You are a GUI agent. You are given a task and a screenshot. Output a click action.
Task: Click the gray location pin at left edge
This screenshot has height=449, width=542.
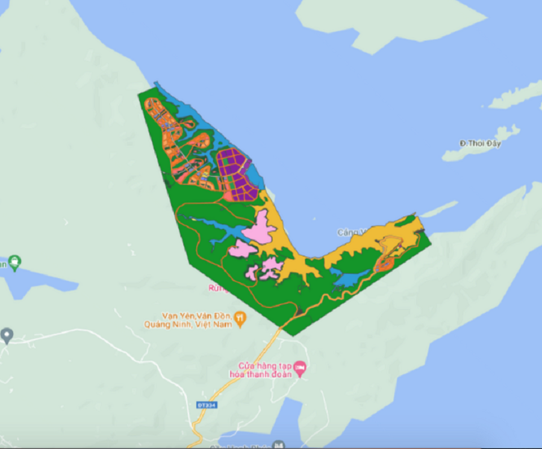[7, 335]
